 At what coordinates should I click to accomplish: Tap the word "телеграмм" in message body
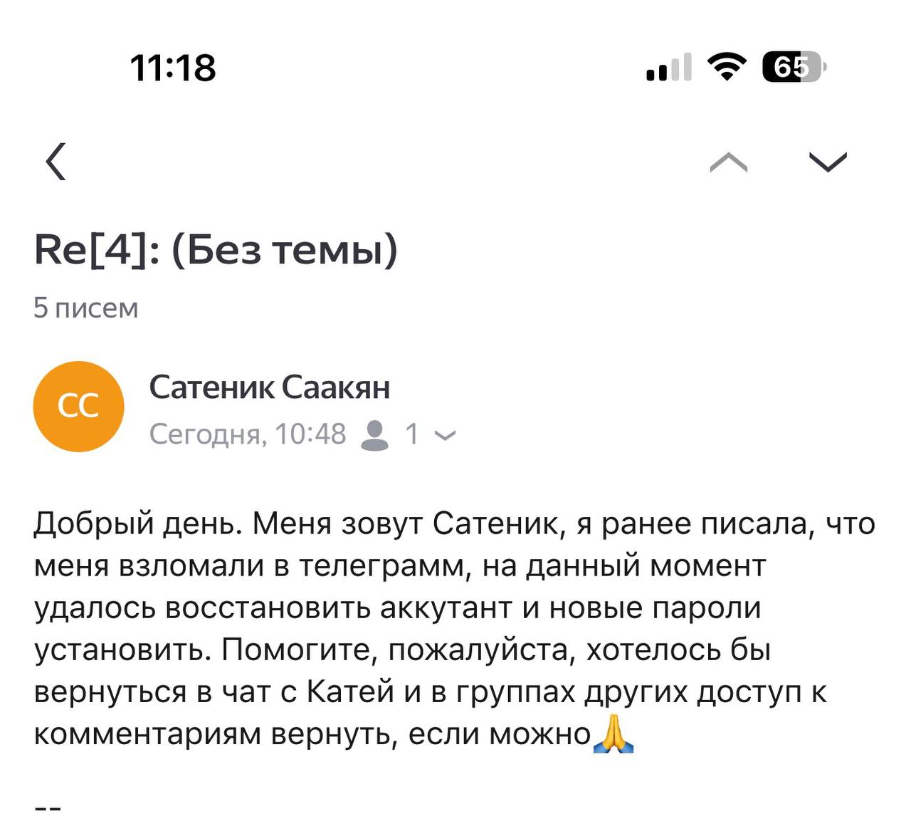[381, 566]
